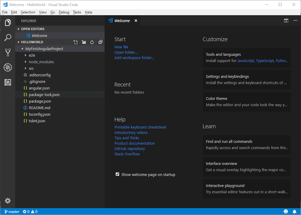Click the Open folder... link
This screenshot has width=301, height=215.
pos(125,52)
